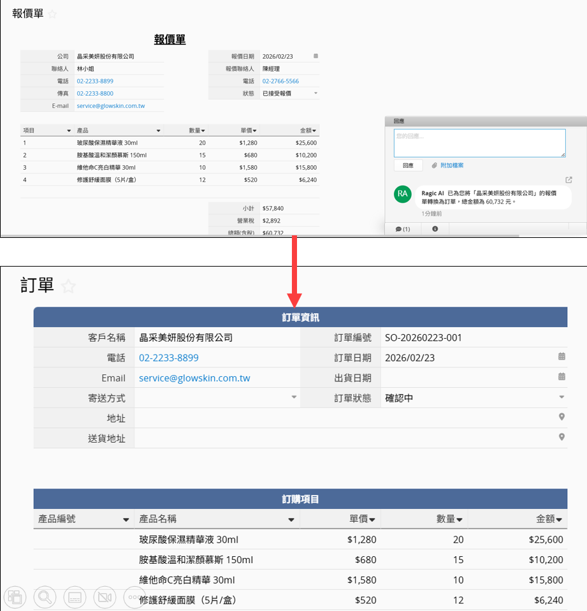Click the 報價單 underlined form title
The height and width of the screenshot is (611, 587).
[170, 40]
